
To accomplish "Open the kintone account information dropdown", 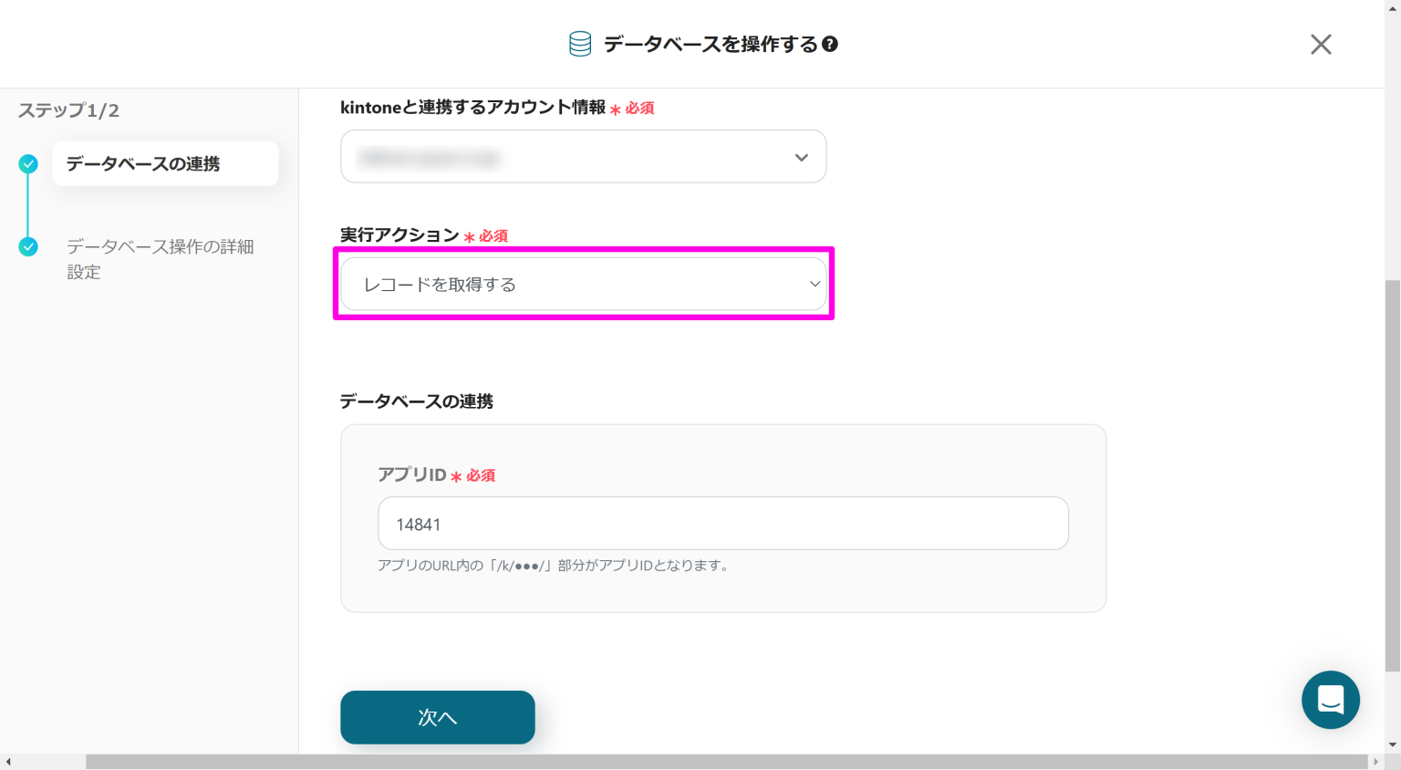I will point(583,157).
